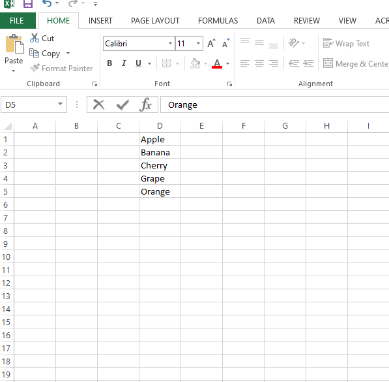Viewport: 389px width, 382px height.
Task: Apply the red Font Color
Action: coord(217,64)
